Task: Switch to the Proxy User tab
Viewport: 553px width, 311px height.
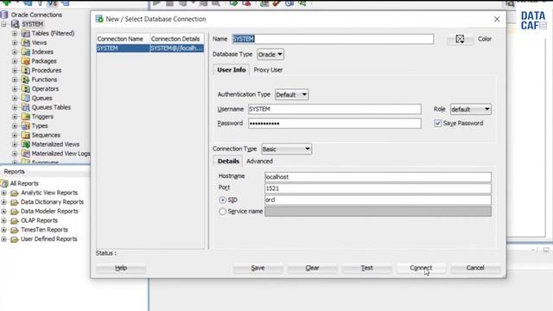Action: [268, 70]
